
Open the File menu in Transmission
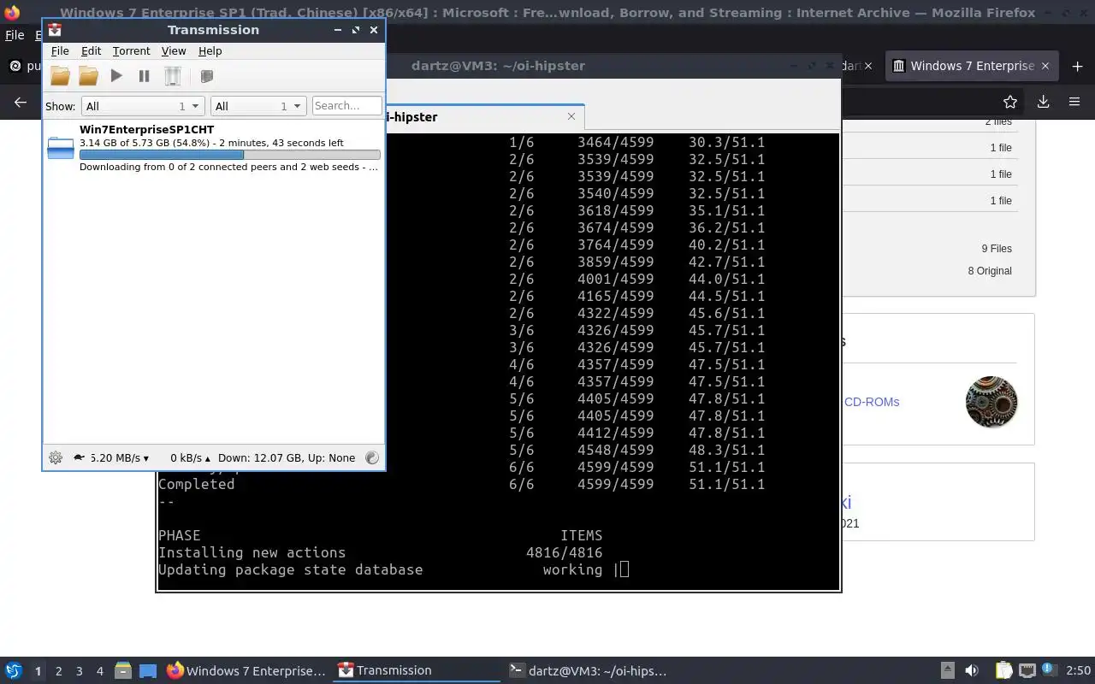tap(60, 51)
